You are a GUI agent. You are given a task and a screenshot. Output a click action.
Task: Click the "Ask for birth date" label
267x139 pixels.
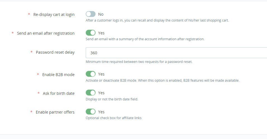(59, 93)
